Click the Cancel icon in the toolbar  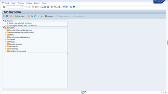(38, 7)
